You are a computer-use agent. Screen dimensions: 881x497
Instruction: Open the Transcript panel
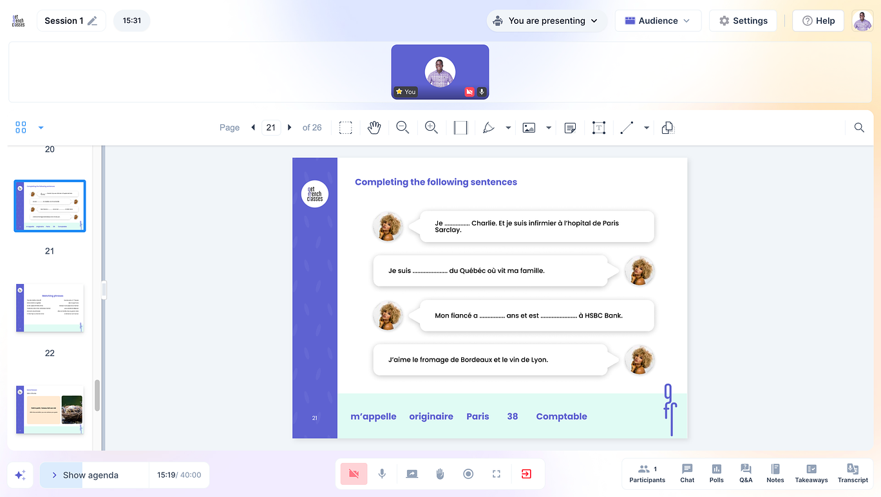(x=853, y=473)
